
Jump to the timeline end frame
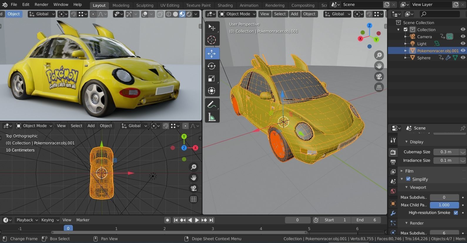[x=211, y=220]
